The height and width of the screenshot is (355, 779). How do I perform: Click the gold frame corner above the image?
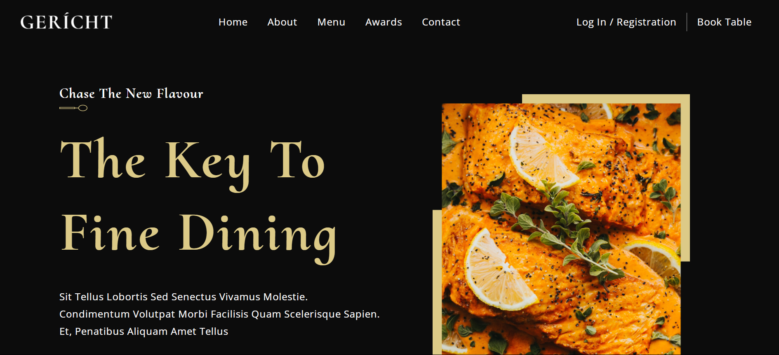tap(606, 99)
